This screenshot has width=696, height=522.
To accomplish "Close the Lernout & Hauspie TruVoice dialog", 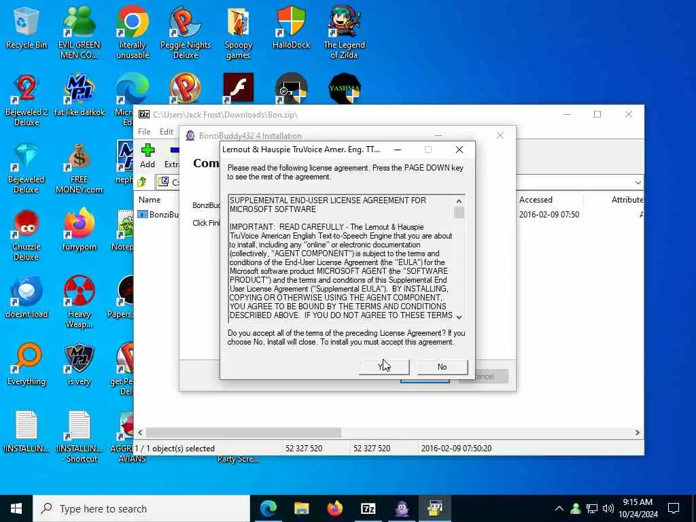I will click(459, 150).
